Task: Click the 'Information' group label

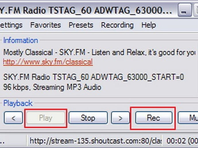Action: pyautogui.click(x=21, y=40)
